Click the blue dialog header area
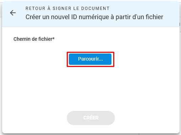Viewport: 181px width, 135px height. (91, 14)
